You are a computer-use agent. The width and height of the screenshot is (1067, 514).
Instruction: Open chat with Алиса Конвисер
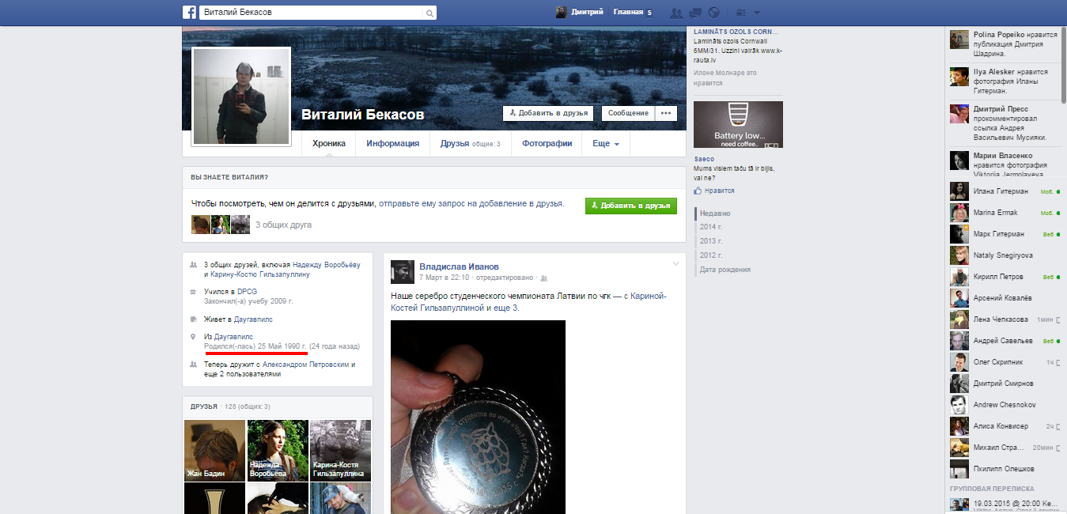tap(1005, 426)
